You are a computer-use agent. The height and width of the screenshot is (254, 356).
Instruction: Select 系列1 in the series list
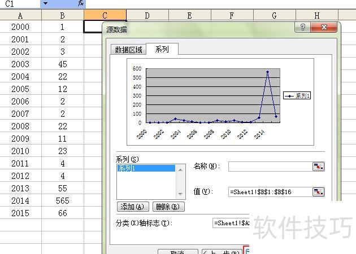coord(146,168)
